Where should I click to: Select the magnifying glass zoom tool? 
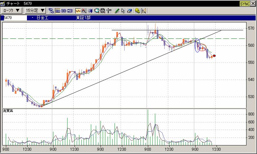pos(97,11)
